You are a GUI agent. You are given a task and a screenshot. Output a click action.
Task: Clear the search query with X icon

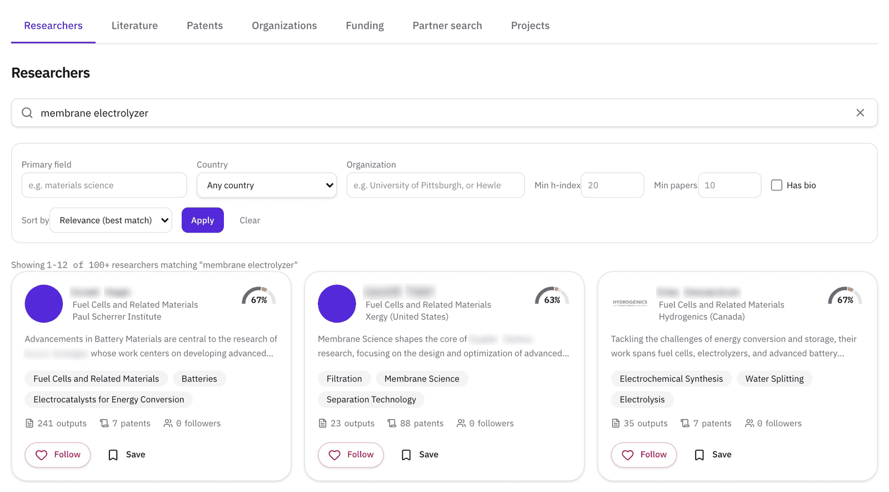[x=860, y=113]
